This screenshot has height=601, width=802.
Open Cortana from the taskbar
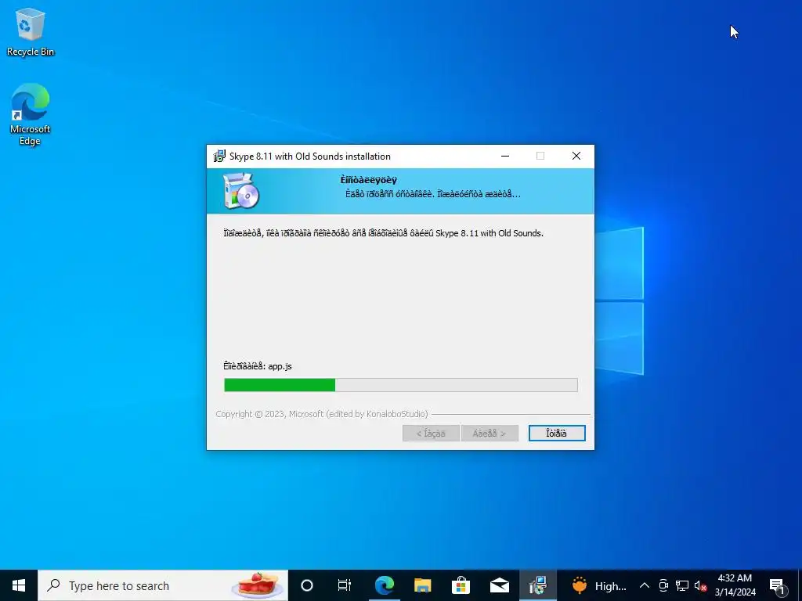point(307,585)
